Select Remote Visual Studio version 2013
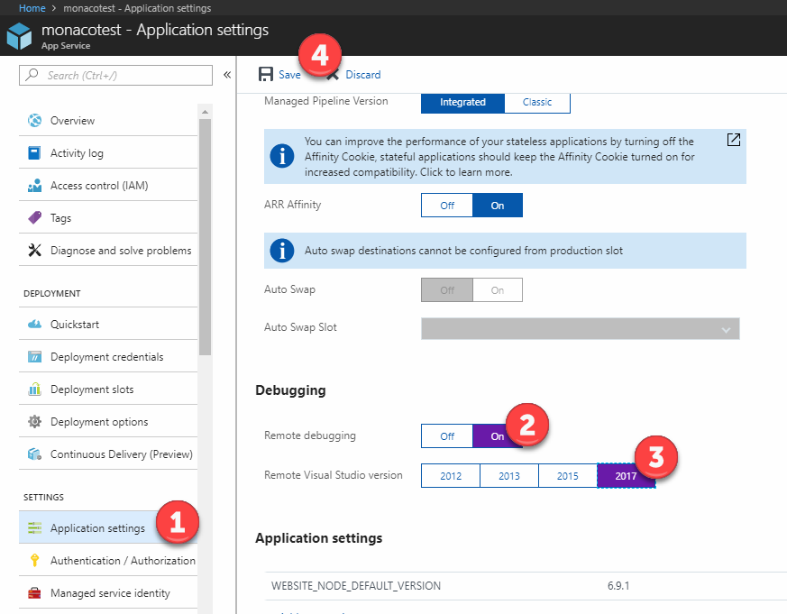Viewport: 787px width, 614px height. tap(509, 476)
